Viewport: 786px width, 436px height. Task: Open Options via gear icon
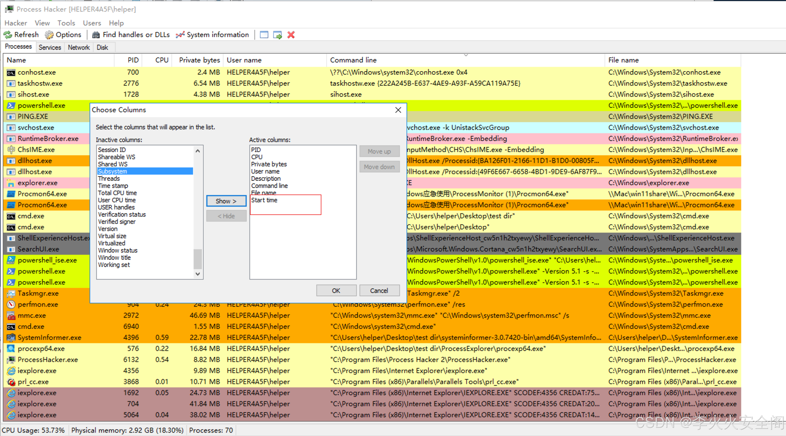click(49, 35)
